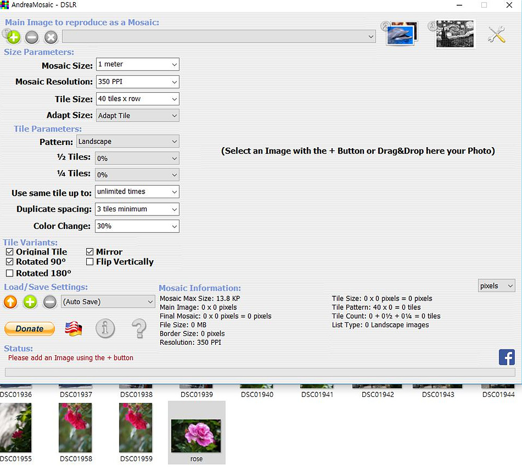Enable Flip Vertically variant
The width and height of the screenshot is (522, 470).
click(90, 262)
